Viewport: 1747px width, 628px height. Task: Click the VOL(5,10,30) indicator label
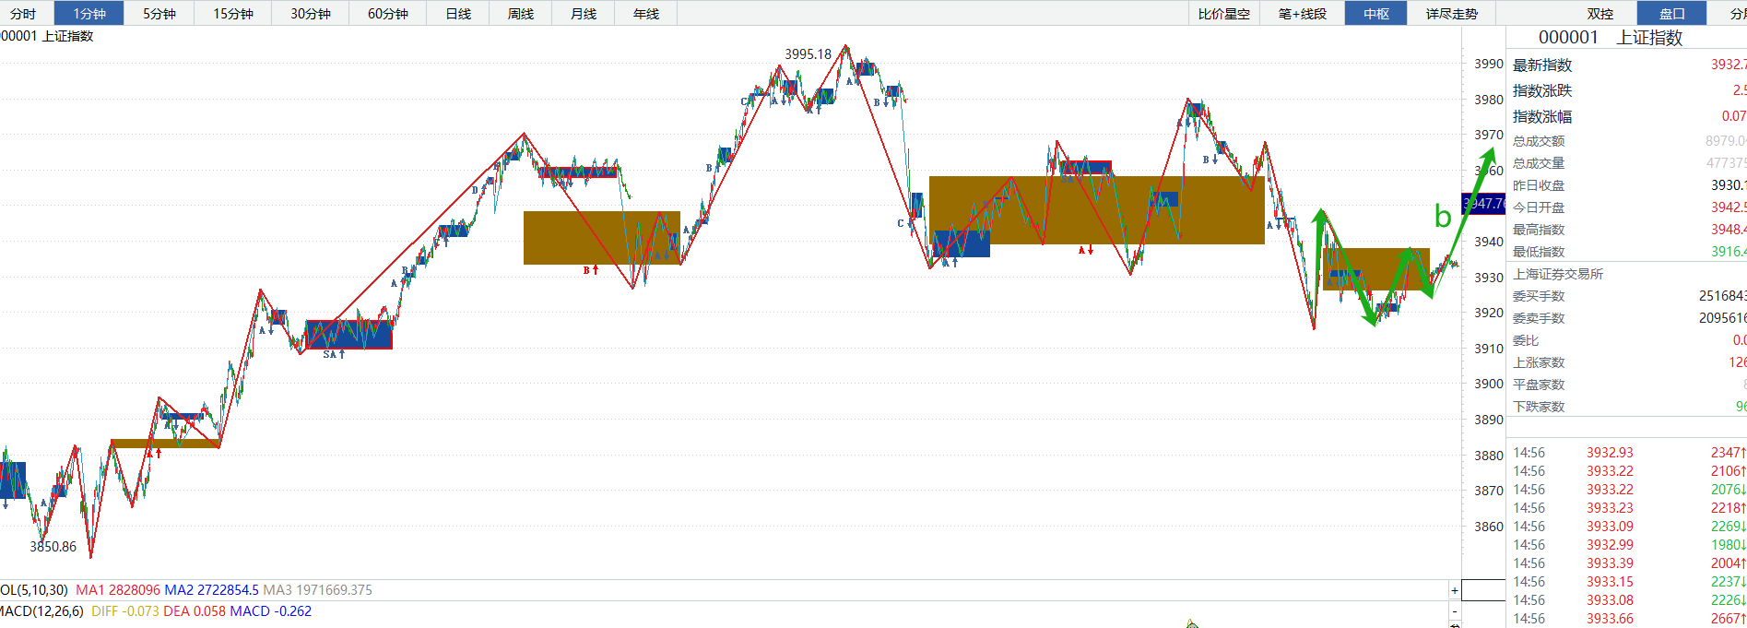(34, 590)
